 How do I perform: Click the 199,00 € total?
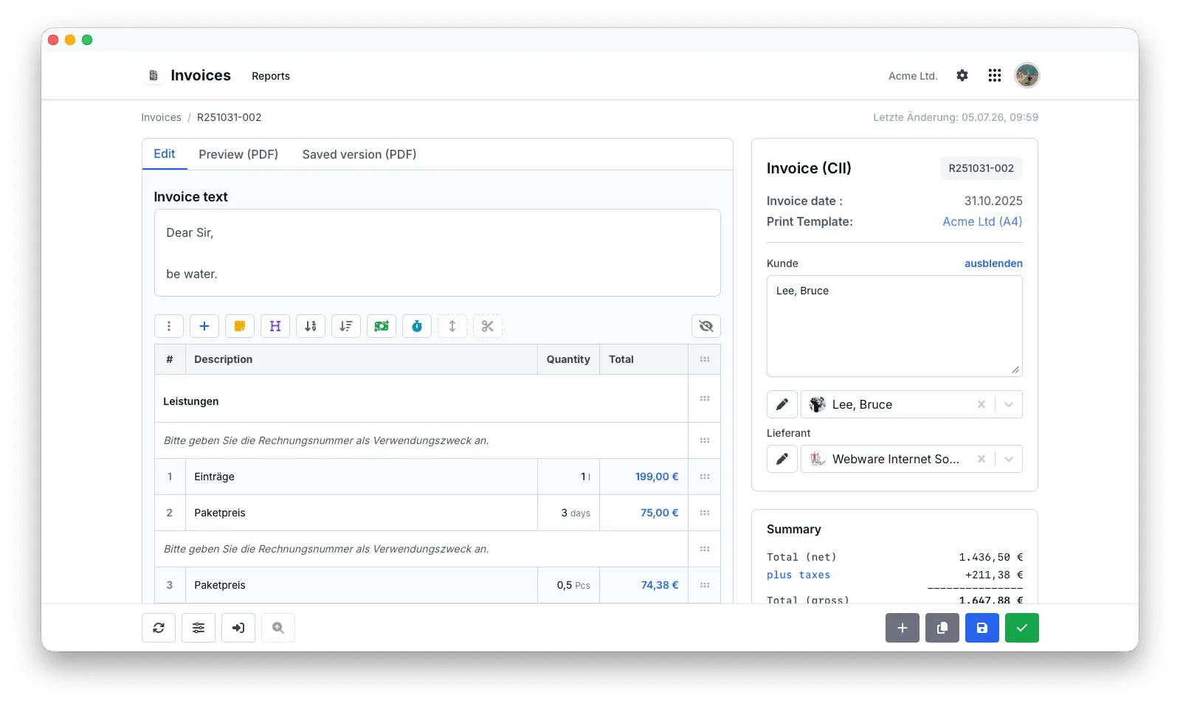[657, 477]
